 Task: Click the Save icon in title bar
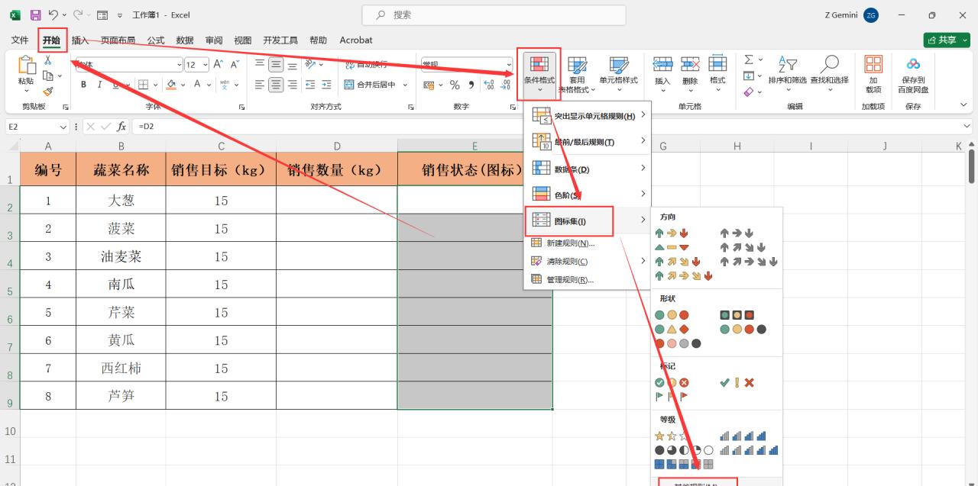(35, 14)
